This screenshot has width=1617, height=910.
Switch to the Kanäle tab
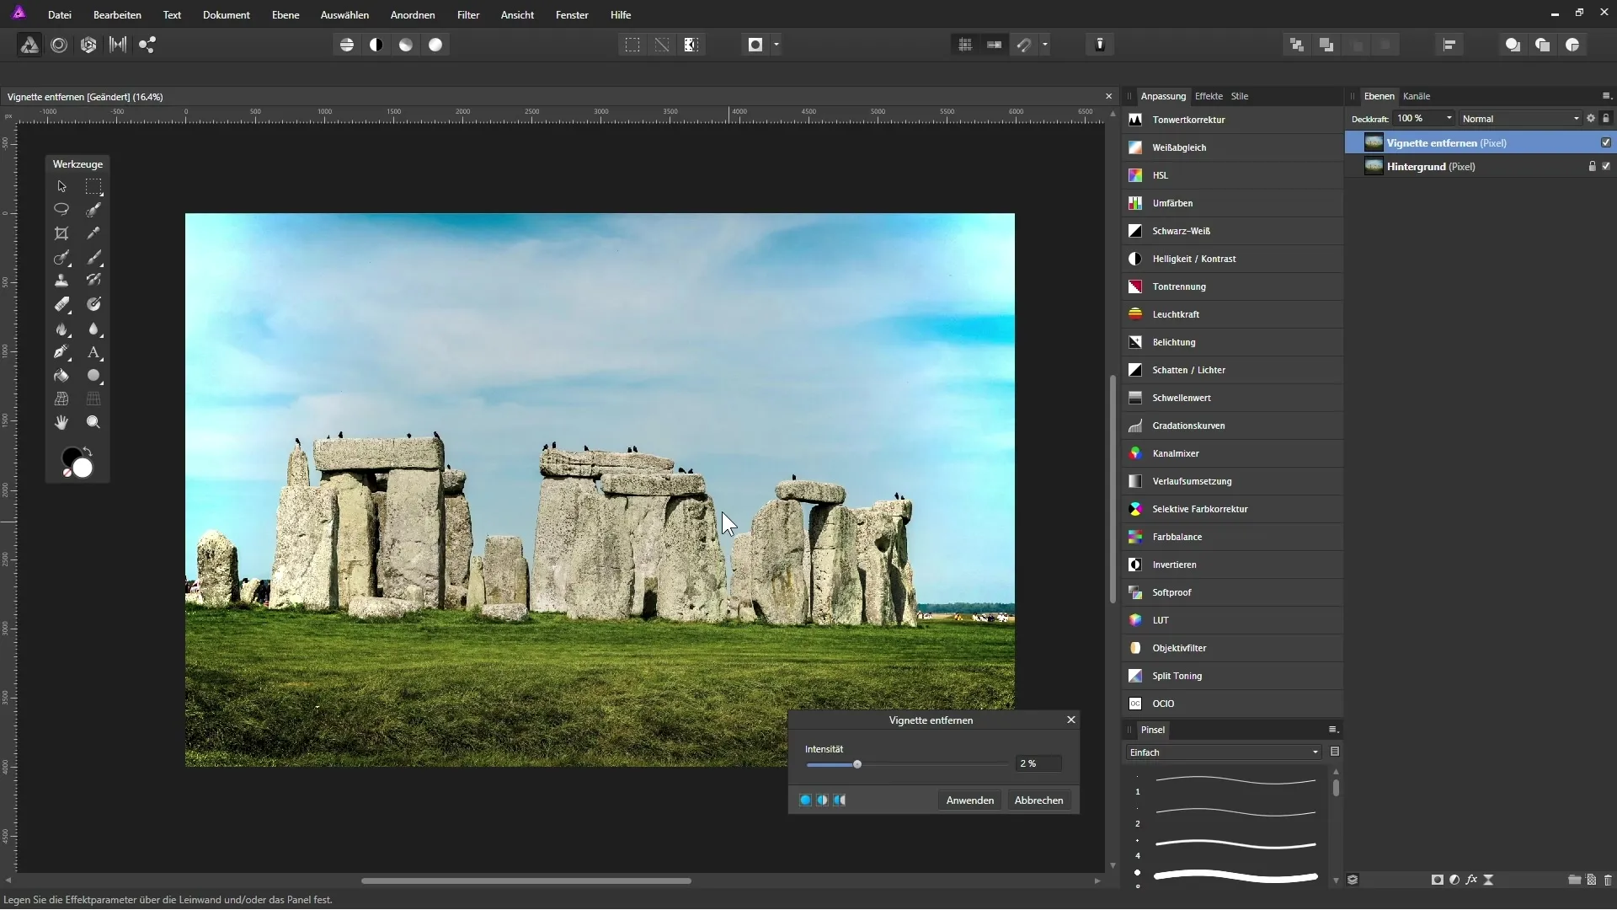coord(1417,96)
